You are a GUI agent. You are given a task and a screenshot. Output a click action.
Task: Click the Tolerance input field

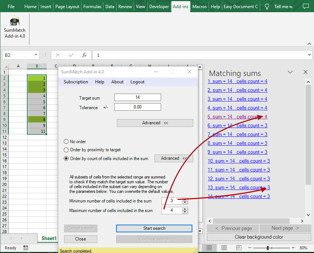137,107
